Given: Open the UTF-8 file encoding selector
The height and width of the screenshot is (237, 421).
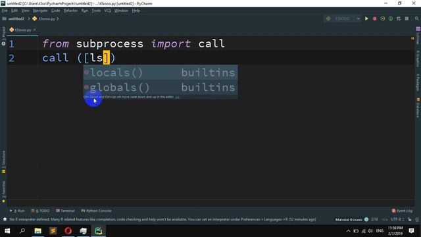Looking at the screenshot, I should [x=397, y=219].
